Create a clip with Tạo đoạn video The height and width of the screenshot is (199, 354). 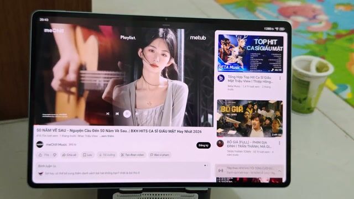tap(133, 155)
